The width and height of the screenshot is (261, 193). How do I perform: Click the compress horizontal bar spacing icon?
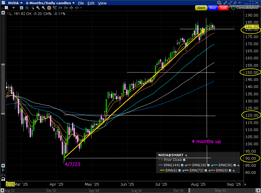point(77,8)
